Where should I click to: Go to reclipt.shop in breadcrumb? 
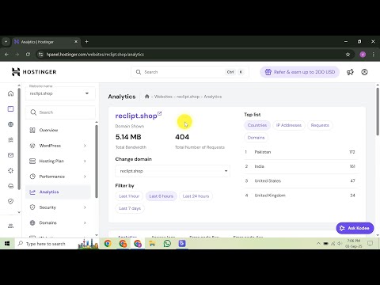pyautogui.click(x=188, y=97)
